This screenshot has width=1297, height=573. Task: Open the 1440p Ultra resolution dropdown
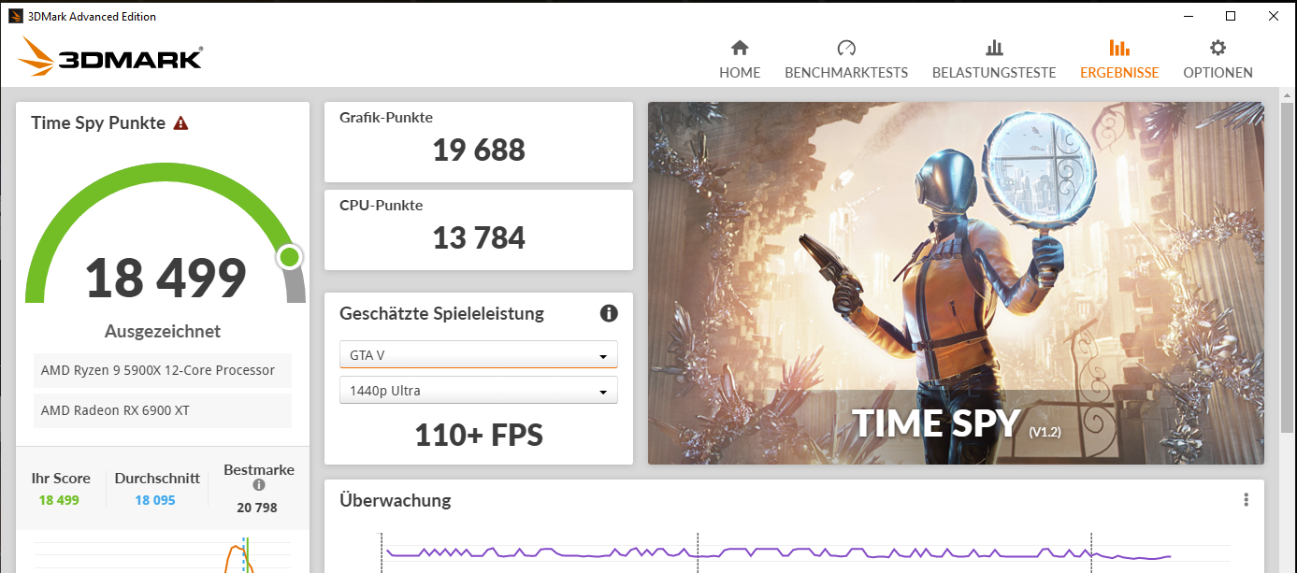point(479,391)
